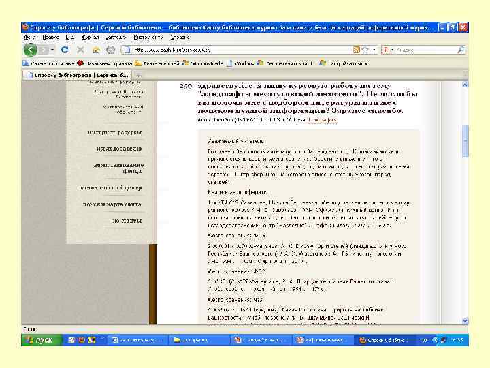Click the first quick launch icon
The height and width of the screenshot is (368, 490).
[x=71, y=340]
